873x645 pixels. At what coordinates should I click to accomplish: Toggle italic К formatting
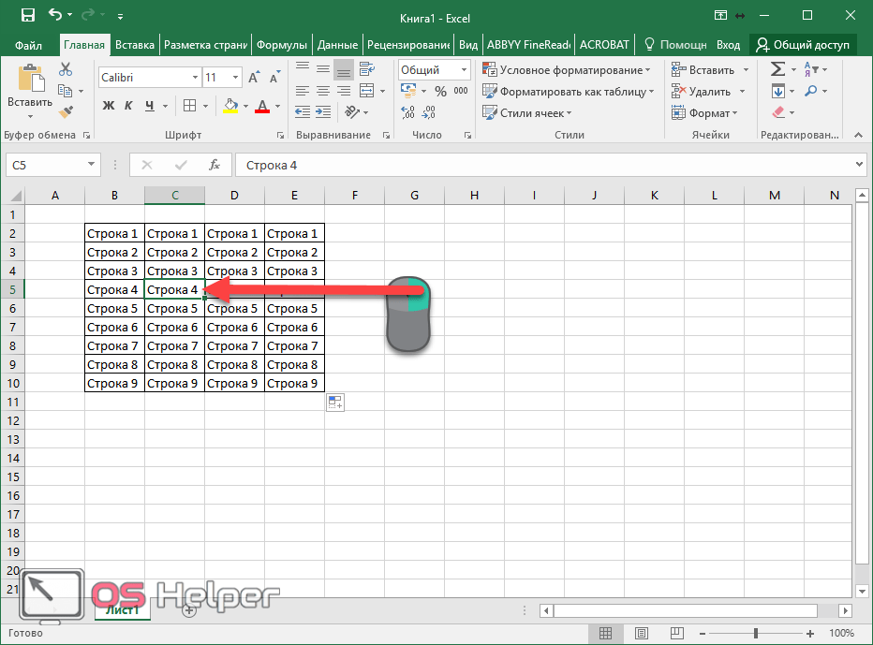click(128, 106)
